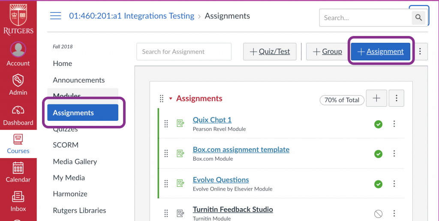Open Media Gallery in course navigation

pos(75,161)
